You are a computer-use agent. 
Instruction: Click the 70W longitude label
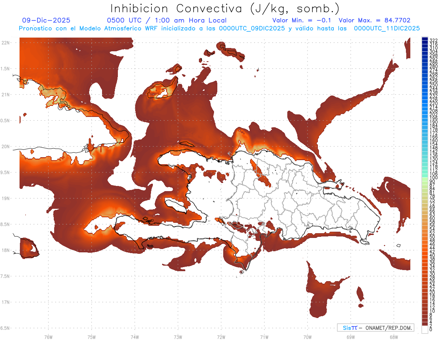[x=308, y=337]
